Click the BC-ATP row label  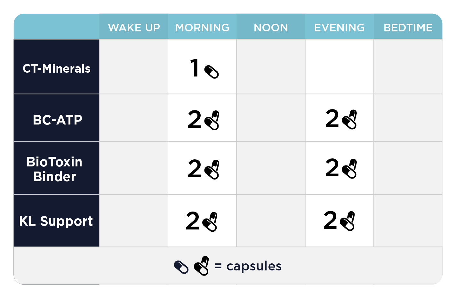pos(57,120)
